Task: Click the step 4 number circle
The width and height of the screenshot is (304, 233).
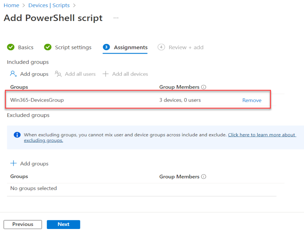Action: [x=161, y=47]
